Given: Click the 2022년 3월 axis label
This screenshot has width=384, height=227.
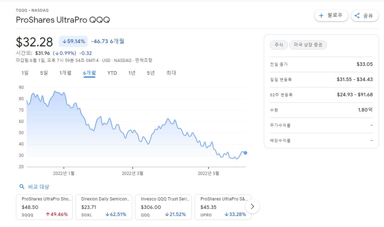Looking at the screenshot, I should 133,173.
